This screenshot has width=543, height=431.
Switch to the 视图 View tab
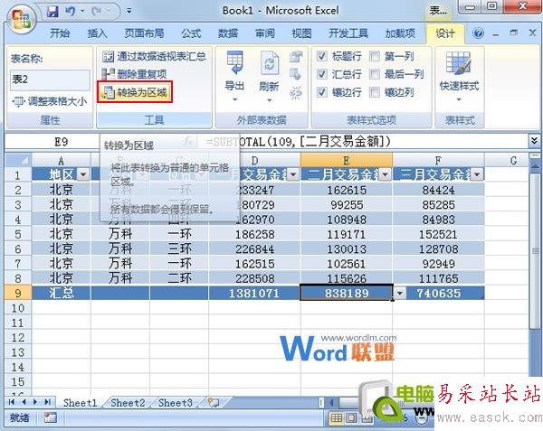click(301, 33)
